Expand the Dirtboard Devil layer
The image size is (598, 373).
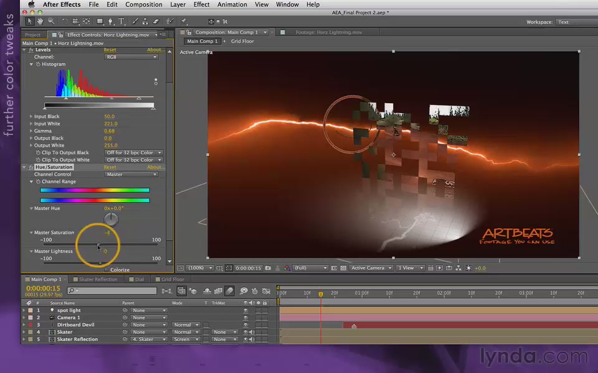pyautogui.click(x=24, y=325)
